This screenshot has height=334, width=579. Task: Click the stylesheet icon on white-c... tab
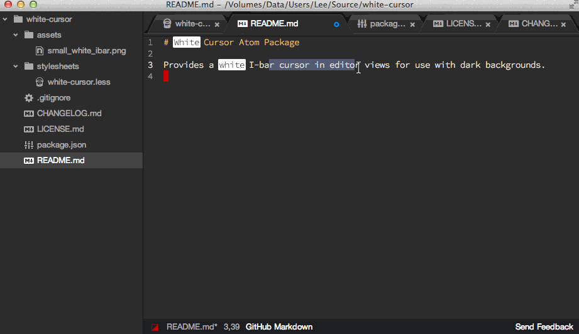(x=167, y=24)
